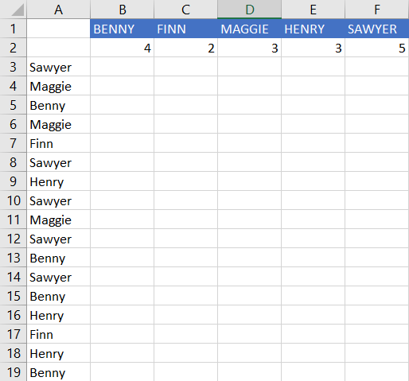Select the FINN header cell

tap(185, 29)
